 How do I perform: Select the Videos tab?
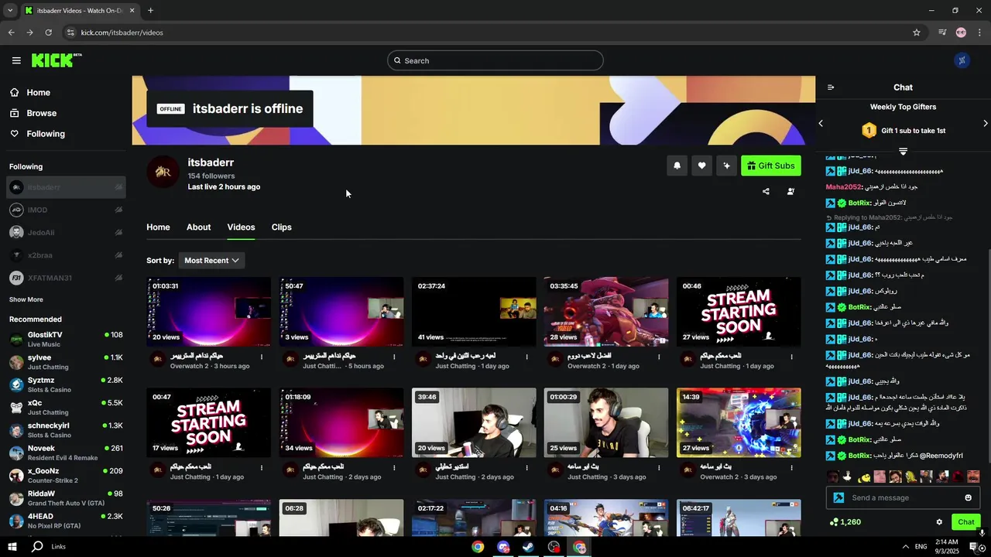[241, 227]
